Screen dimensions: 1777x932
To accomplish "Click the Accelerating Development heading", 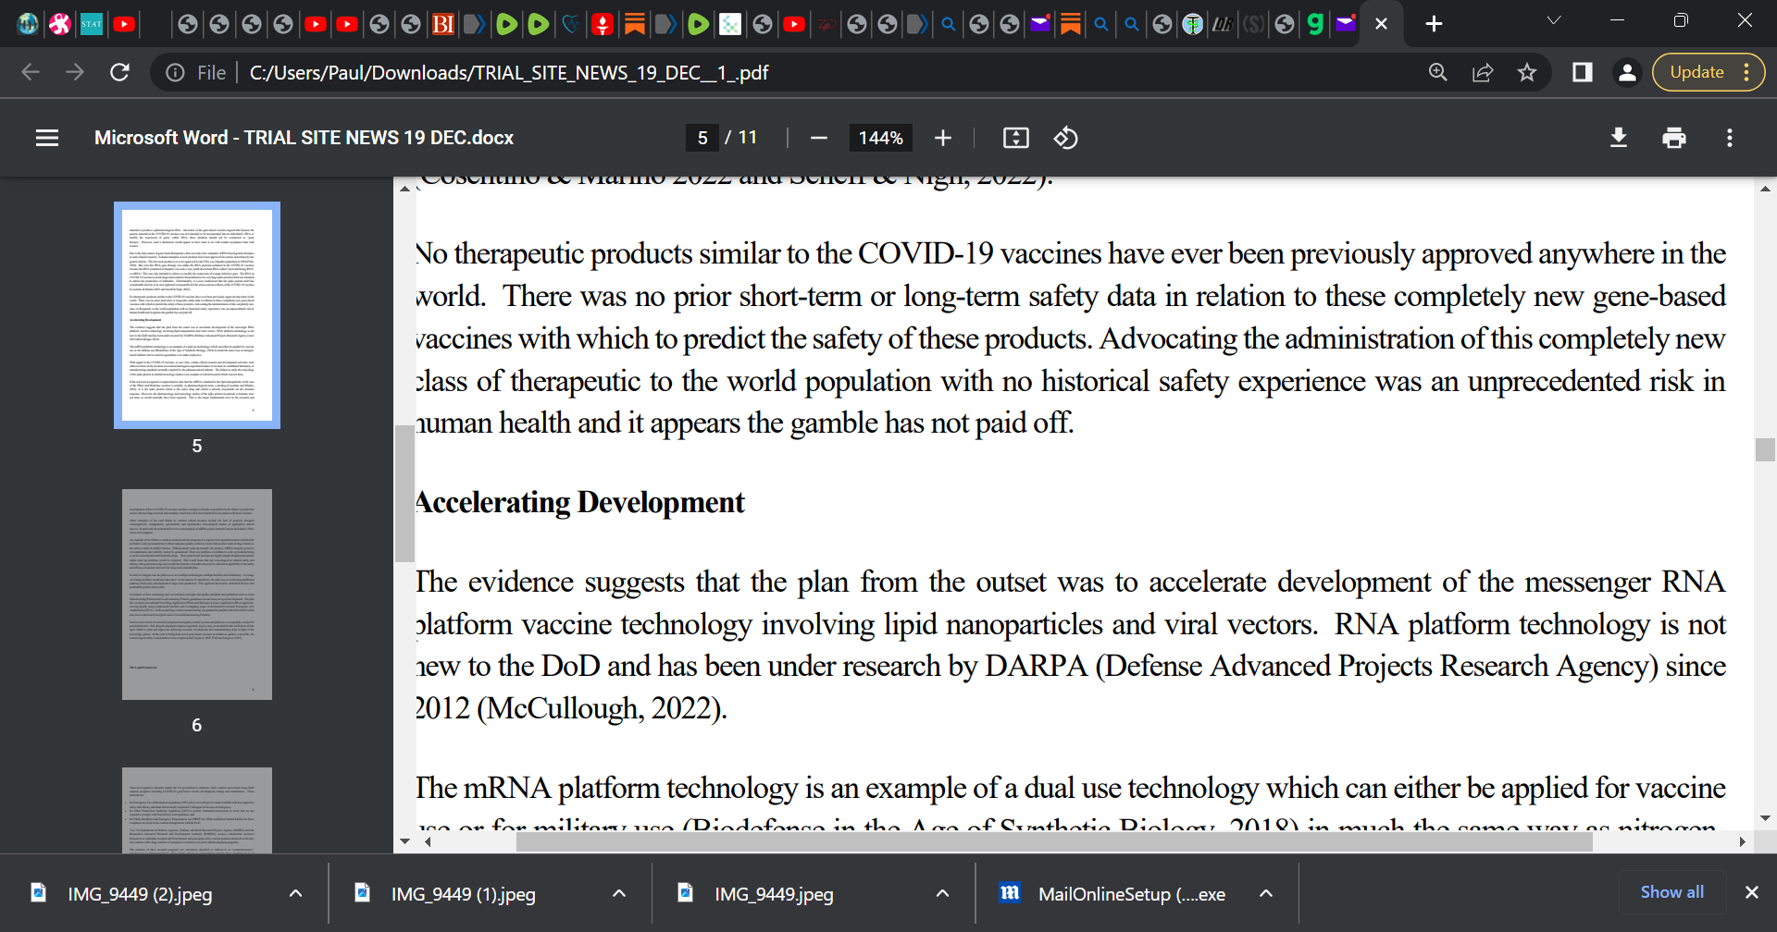I will pyautogui.click(x=579, y=502).
